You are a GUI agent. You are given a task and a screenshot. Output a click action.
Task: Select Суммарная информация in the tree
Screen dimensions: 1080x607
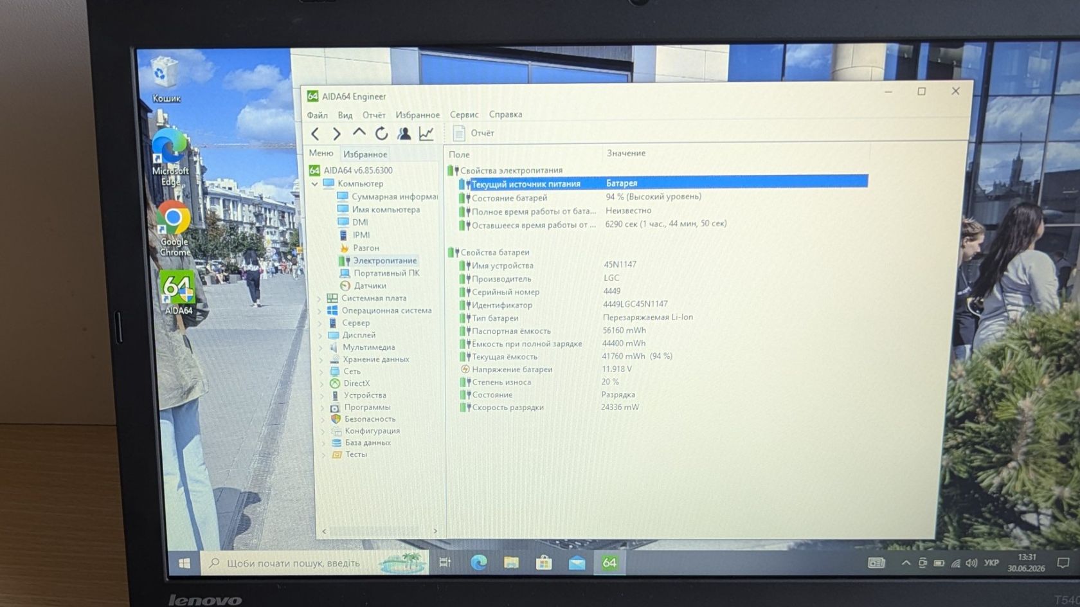(387, 197)
